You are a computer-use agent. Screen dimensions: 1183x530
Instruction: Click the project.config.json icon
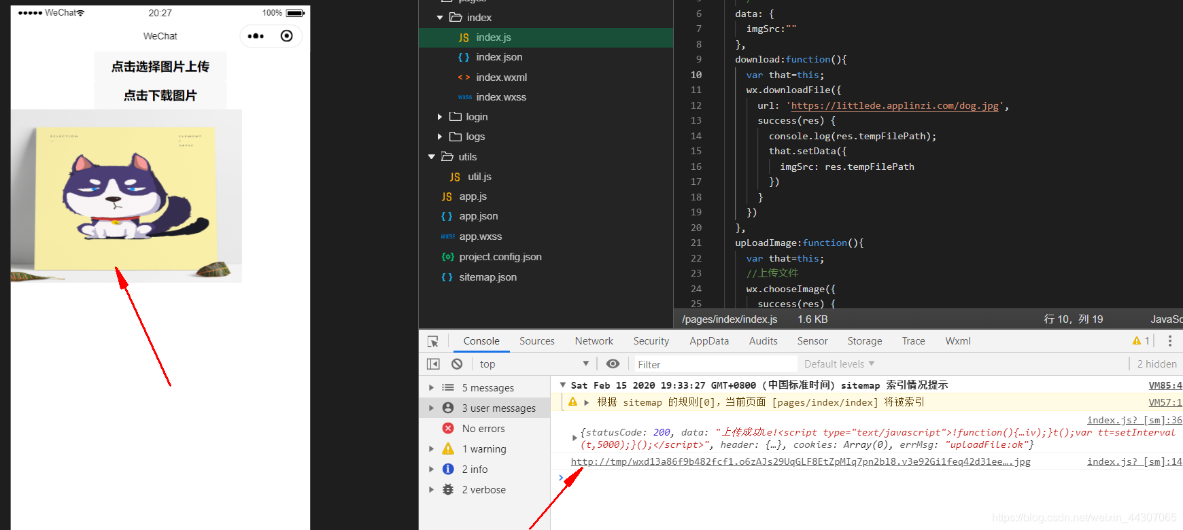pyautogui.click(x=447, y=257)
